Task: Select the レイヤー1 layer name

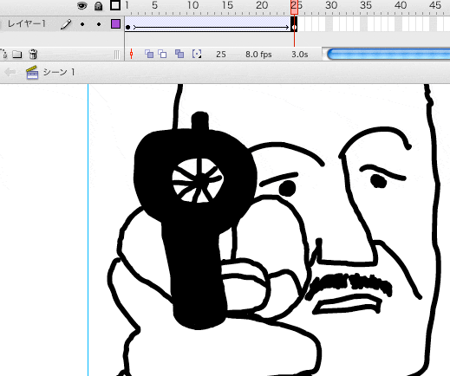Action: point(27,23)
